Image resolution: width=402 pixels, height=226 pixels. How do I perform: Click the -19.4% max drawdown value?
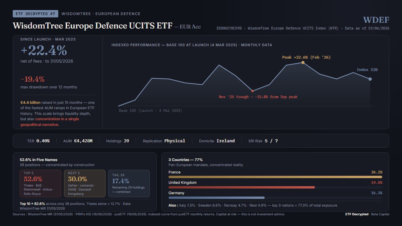click(x=32, y=79)
